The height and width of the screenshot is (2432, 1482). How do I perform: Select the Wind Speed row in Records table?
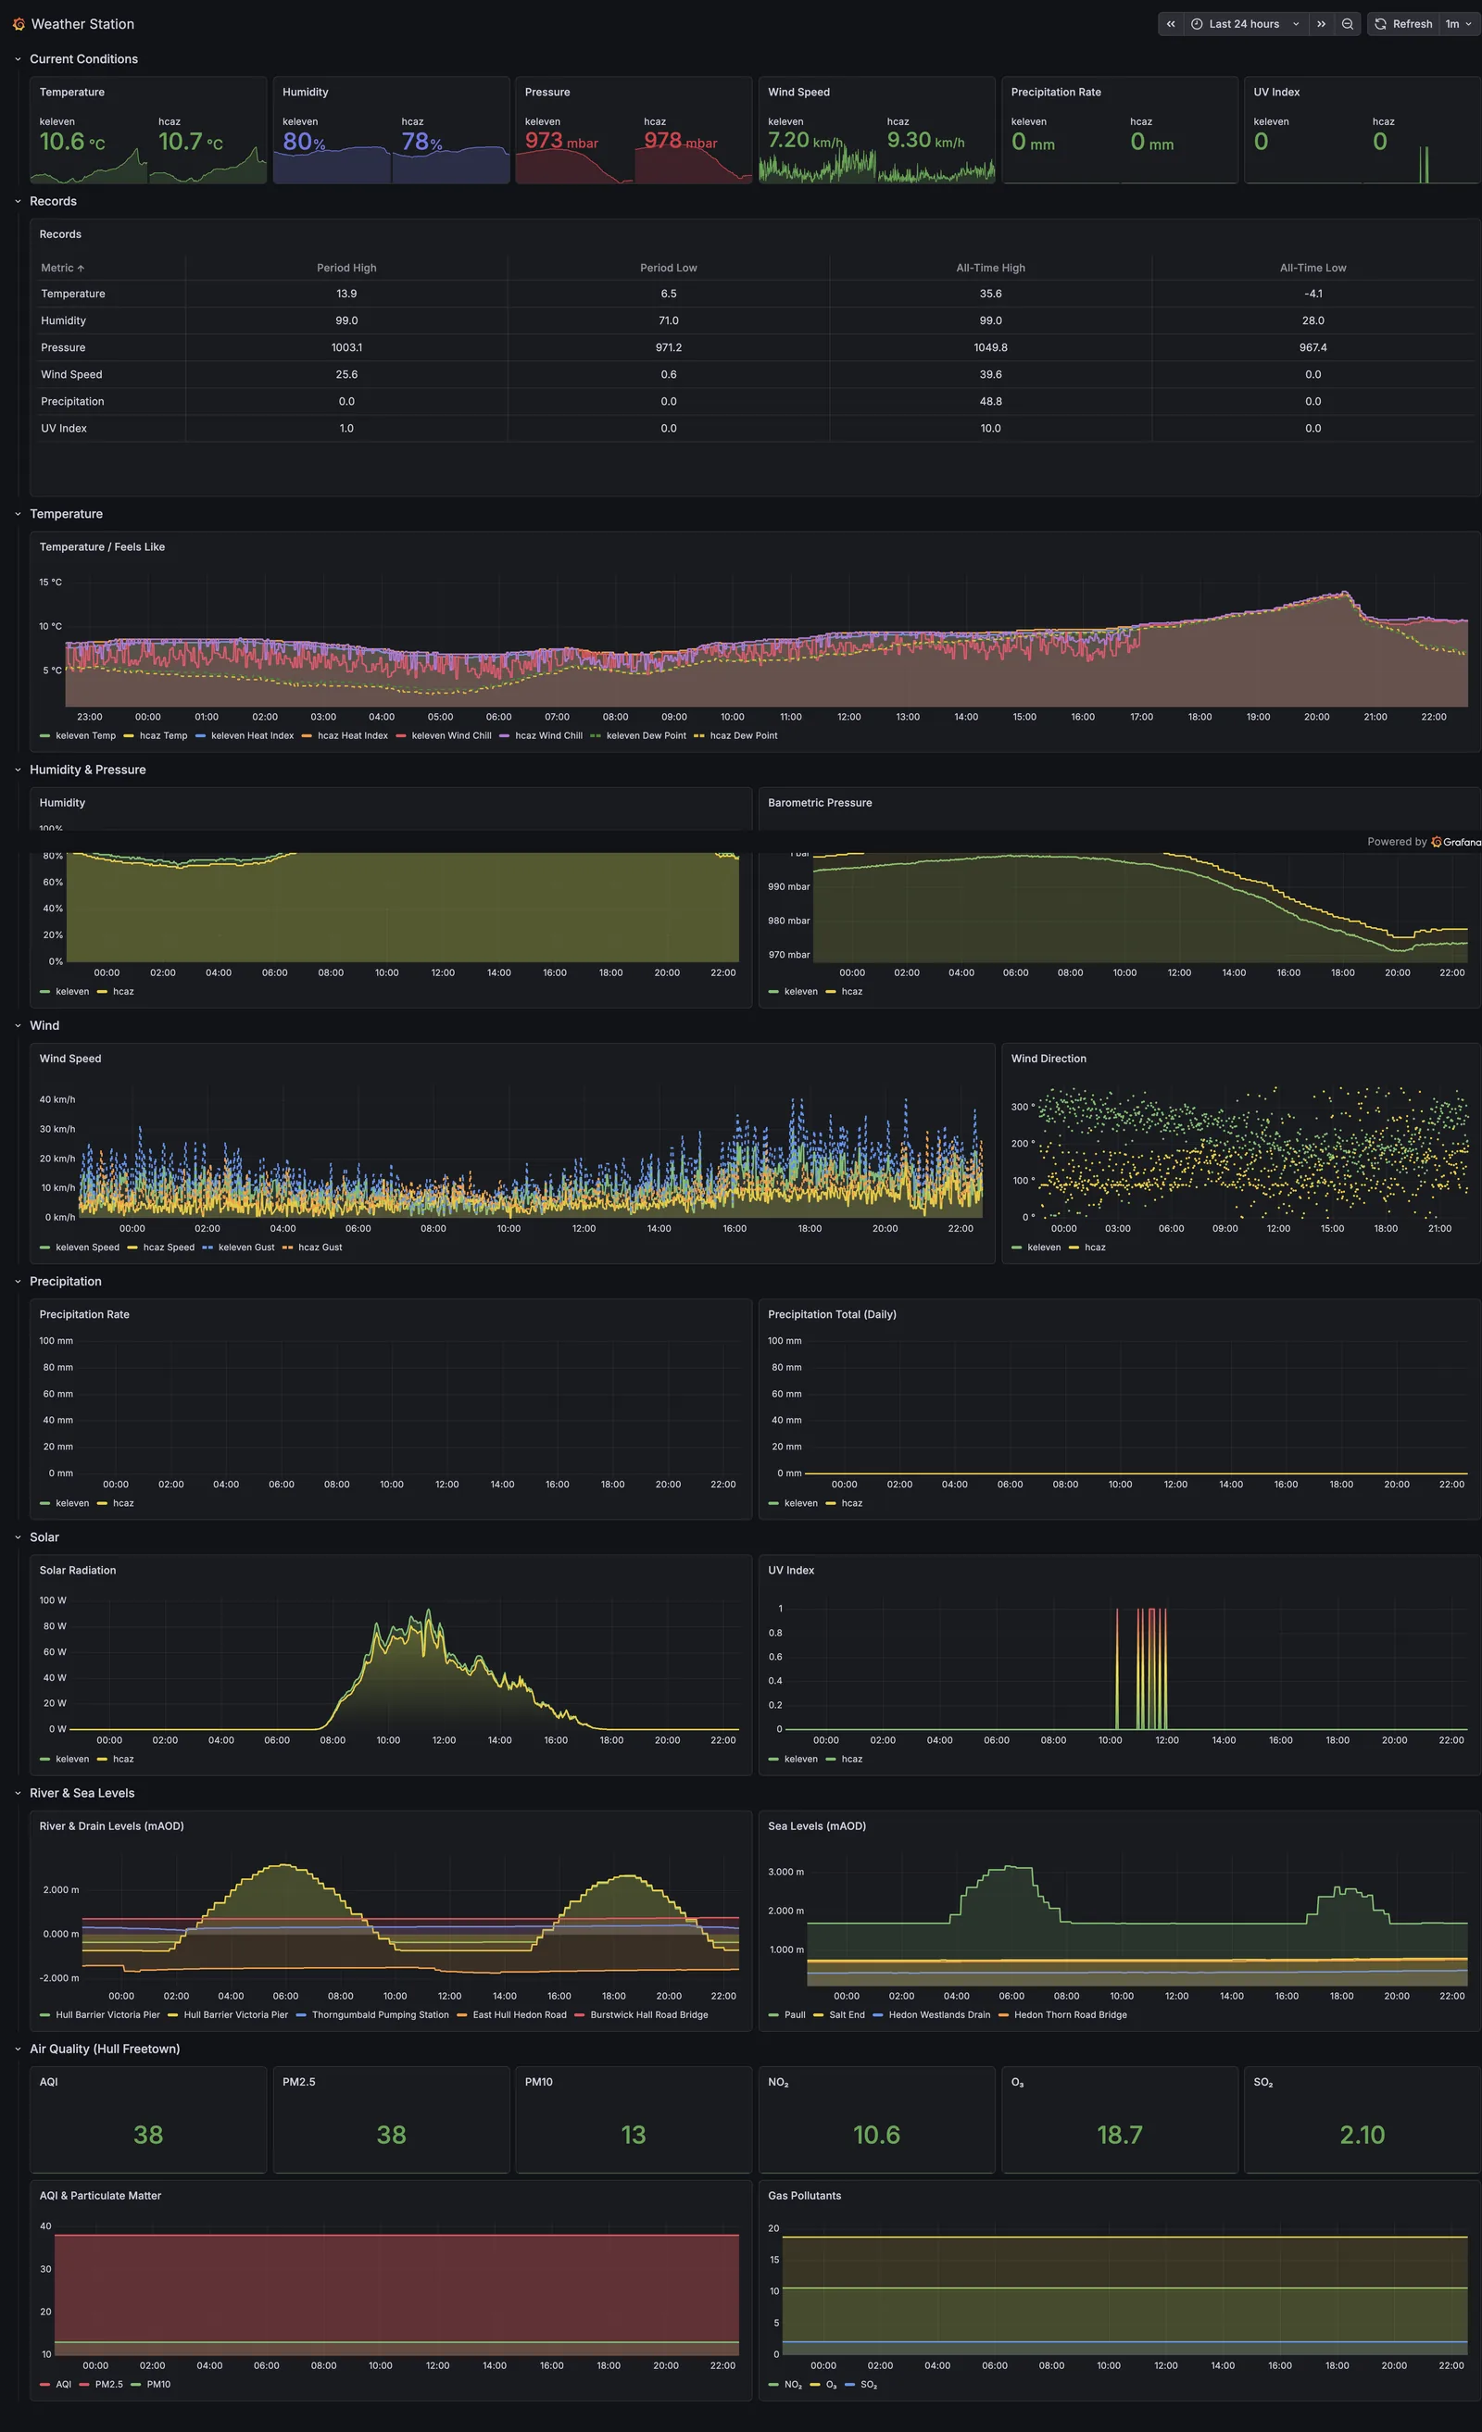(x=755, y=374)
